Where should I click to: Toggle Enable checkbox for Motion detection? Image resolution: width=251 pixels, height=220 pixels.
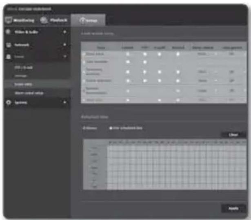pos(128,81)
